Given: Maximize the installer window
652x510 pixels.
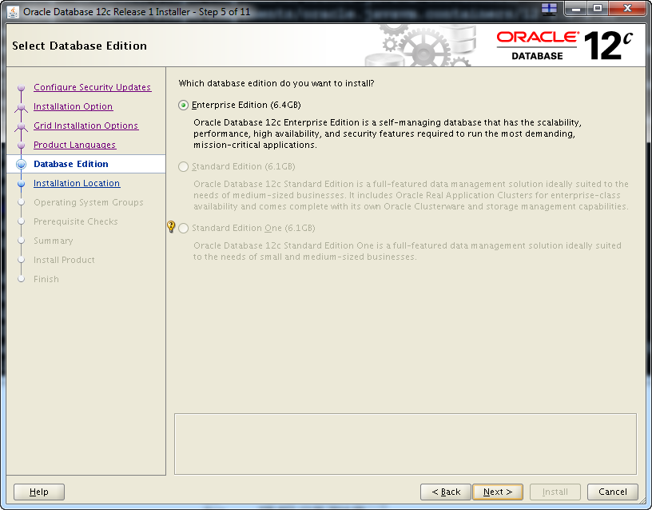Looking at the screenshot, I should [x=598, y=8].
